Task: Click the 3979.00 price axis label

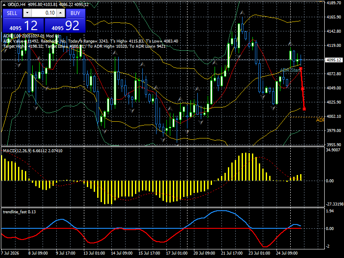Action: [x=334, y=131]
